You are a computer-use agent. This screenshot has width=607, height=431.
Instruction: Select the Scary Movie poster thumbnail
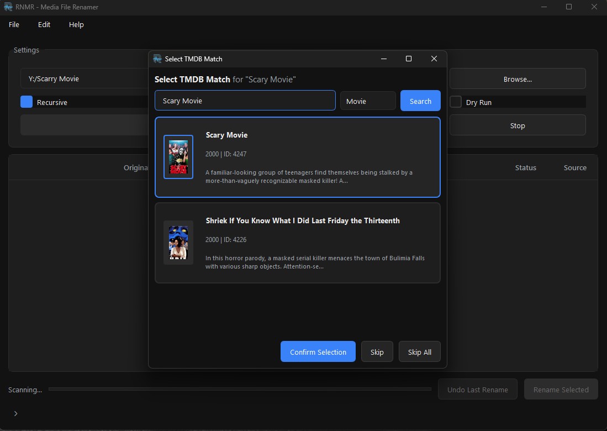click(x=178, y=157)
